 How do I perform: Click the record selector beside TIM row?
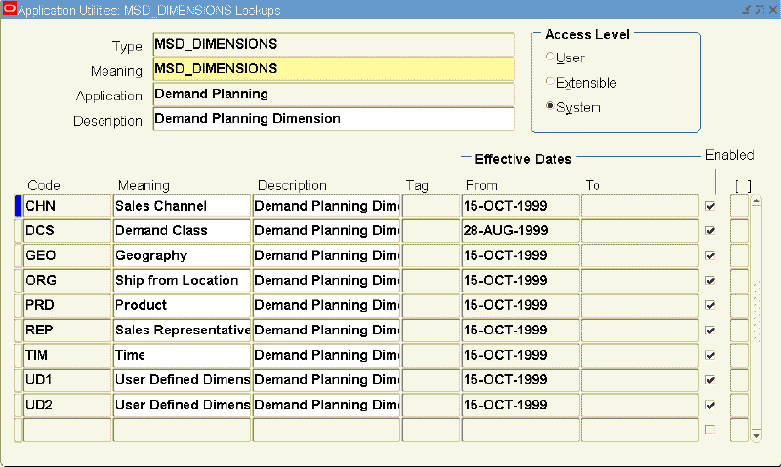tap(18, 355)
